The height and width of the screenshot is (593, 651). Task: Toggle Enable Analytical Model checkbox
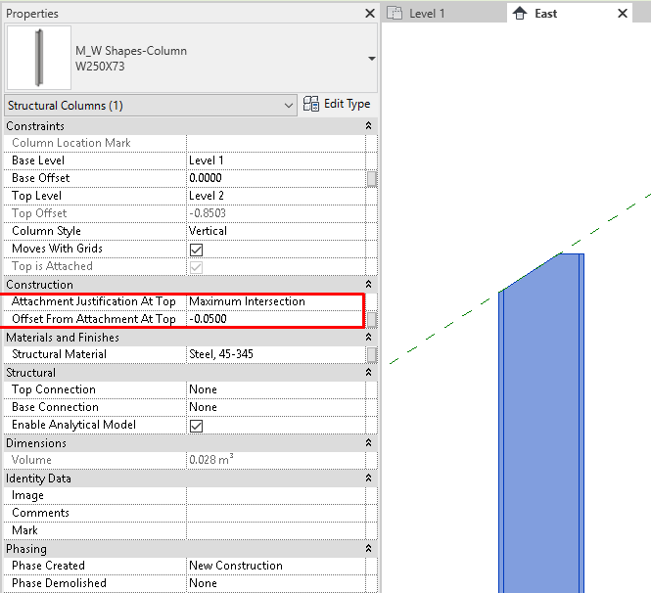(x=196, y=426)
